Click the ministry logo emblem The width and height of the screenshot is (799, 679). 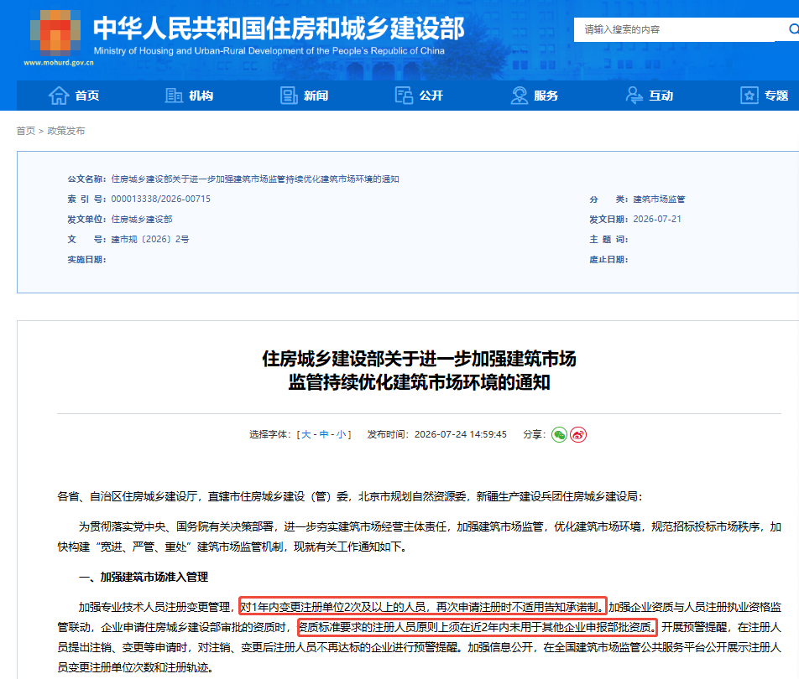pyautogui.click(x=55, y=33)
